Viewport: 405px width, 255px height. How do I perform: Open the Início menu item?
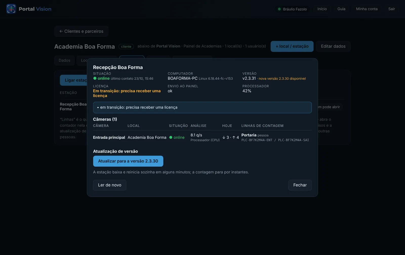coord(322,9)
